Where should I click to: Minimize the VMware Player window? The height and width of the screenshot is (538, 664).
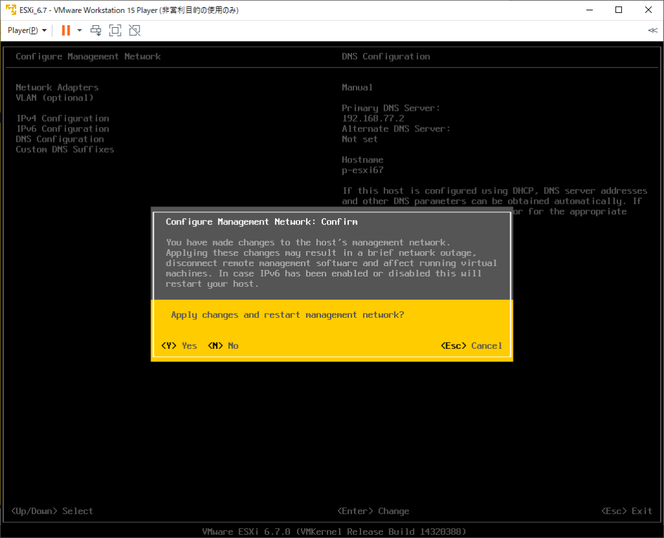(x=589, y=10)
